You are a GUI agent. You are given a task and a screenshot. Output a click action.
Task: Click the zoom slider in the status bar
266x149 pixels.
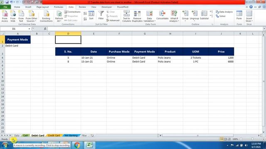252,139
